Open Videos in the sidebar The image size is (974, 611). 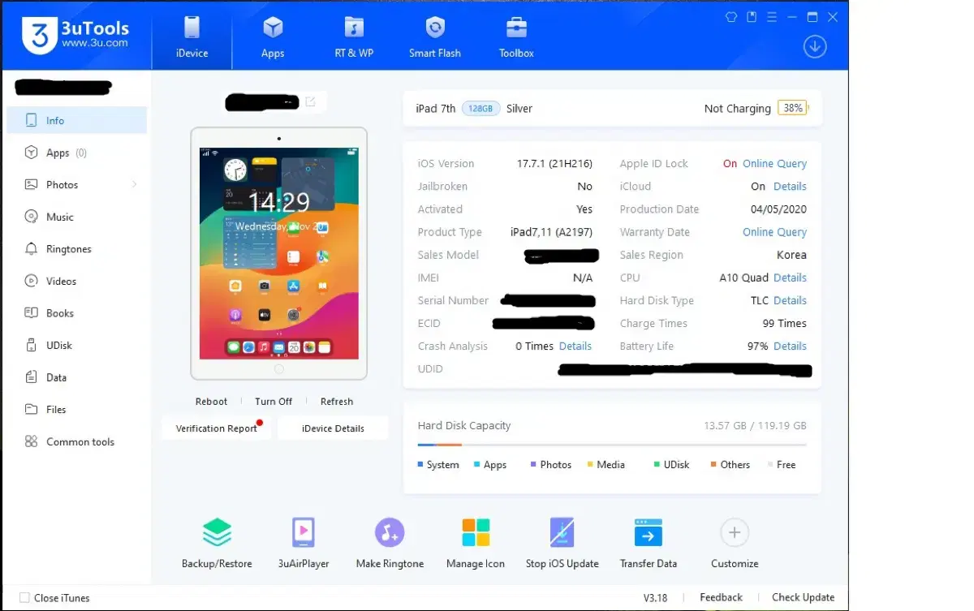tap(76, 281)
